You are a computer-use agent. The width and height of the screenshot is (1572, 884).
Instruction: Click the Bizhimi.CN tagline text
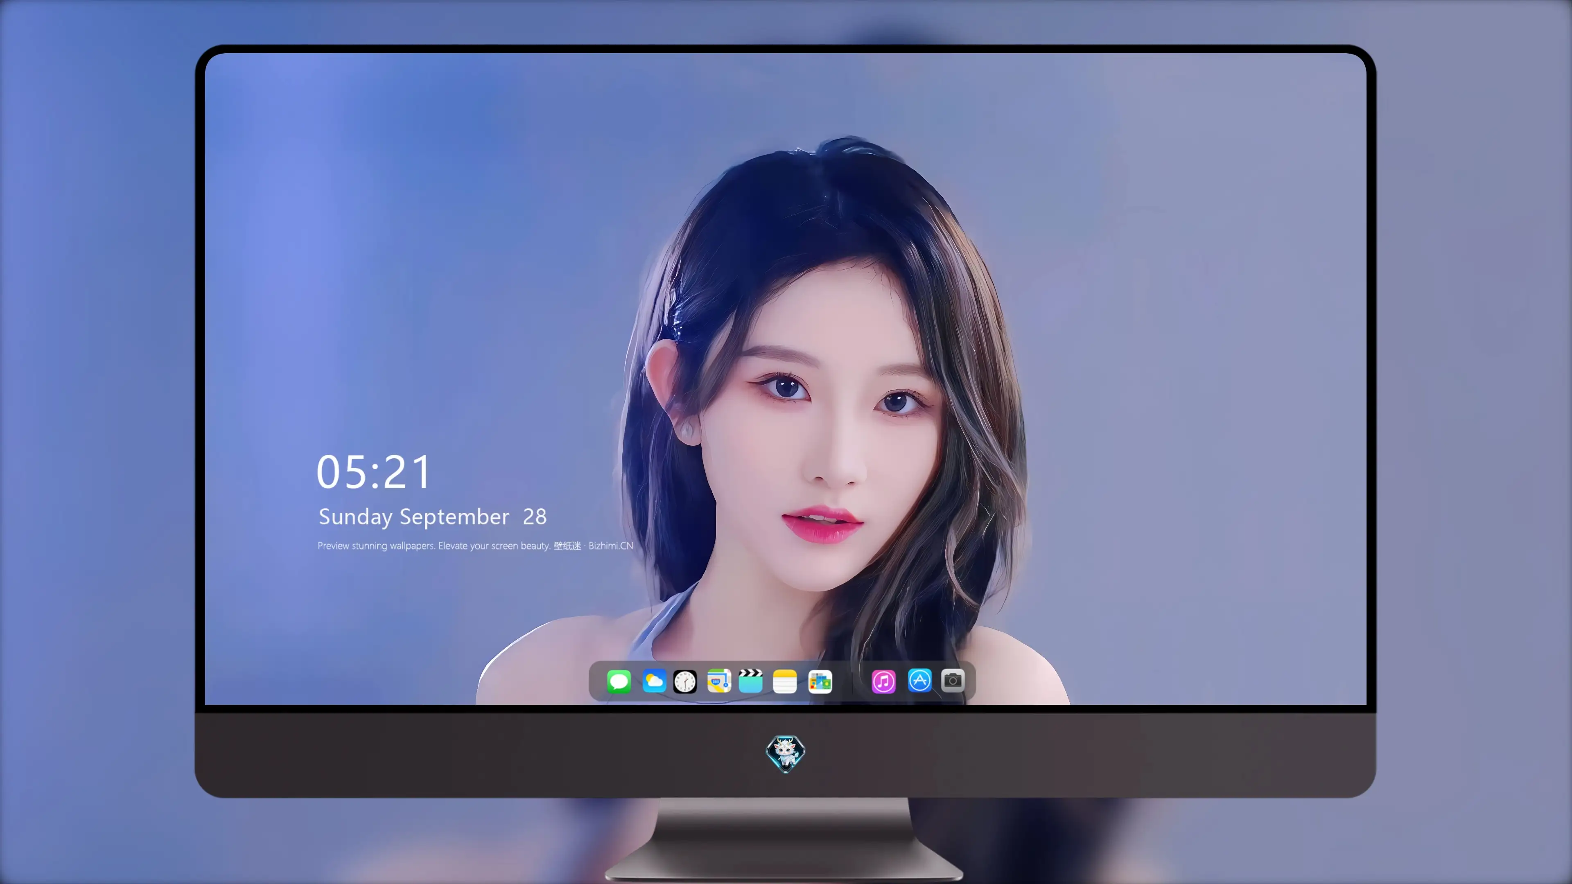(x=475, y=546)
